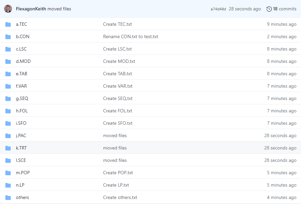Click the folder icon for b.CON

coord(8,36)
